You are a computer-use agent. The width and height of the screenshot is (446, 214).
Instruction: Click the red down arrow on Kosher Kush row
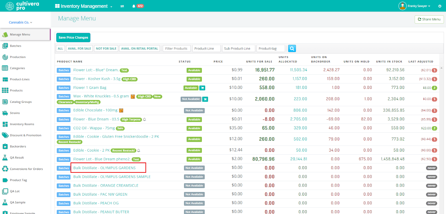434,79
